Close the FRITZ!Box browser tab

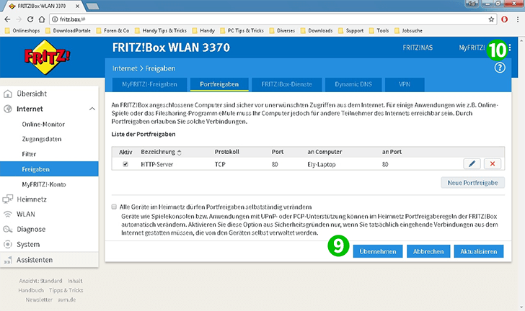77,6
